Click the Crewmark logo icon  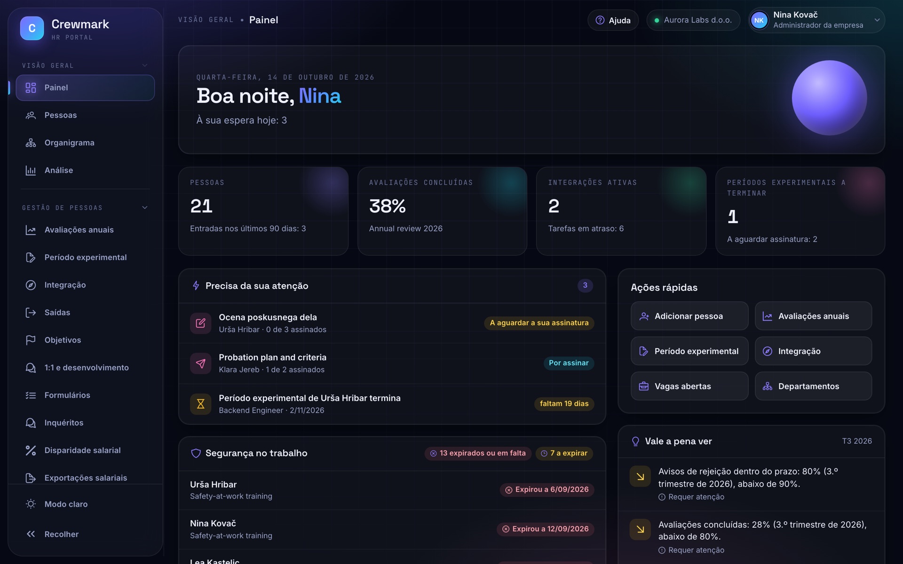(x=32, y=28)
